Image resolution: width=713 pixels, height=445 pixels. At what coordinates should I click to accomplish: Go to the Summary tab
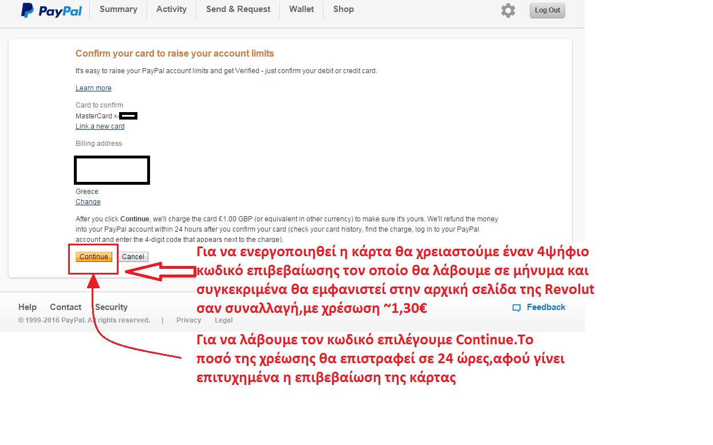pyautogui.click(x=118, y=9)
